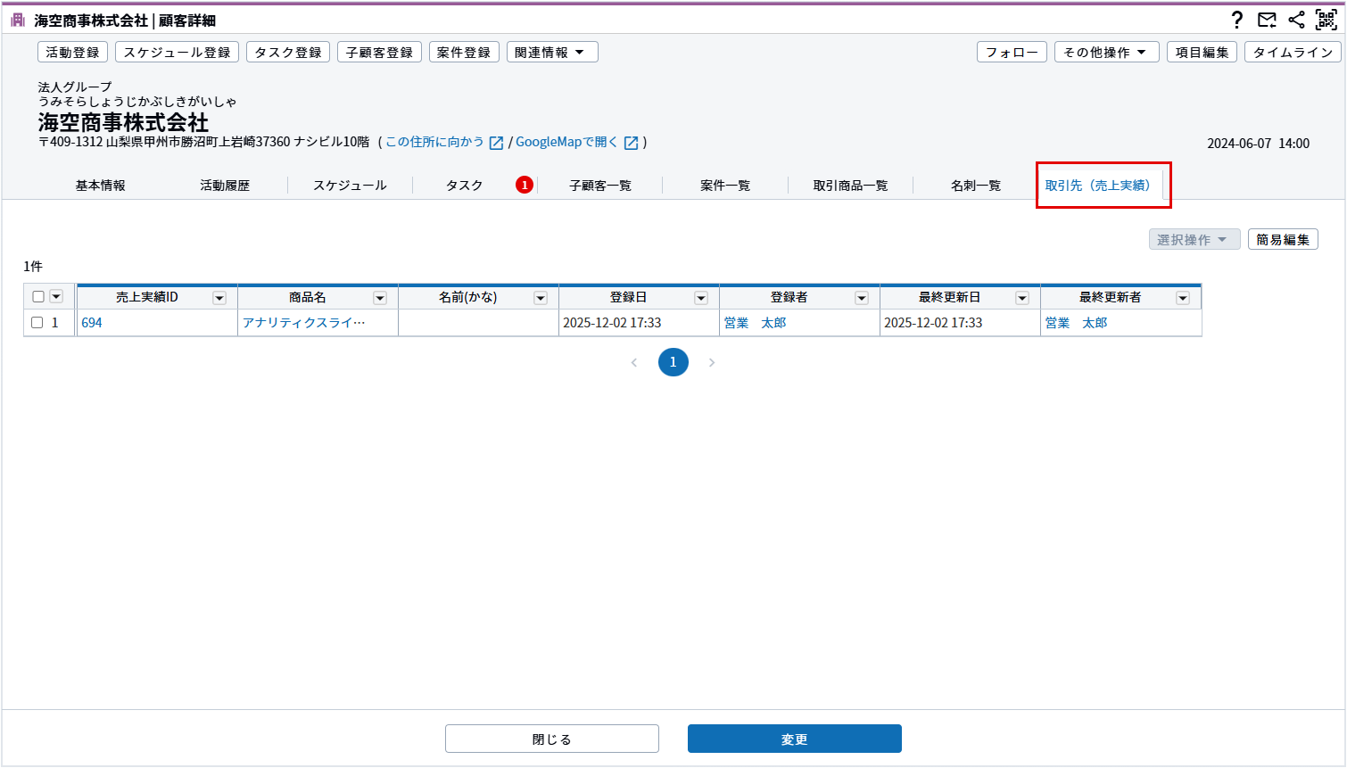1347x768 pixels.
Task: Open the QR code icon
Action: [1326, 20]
